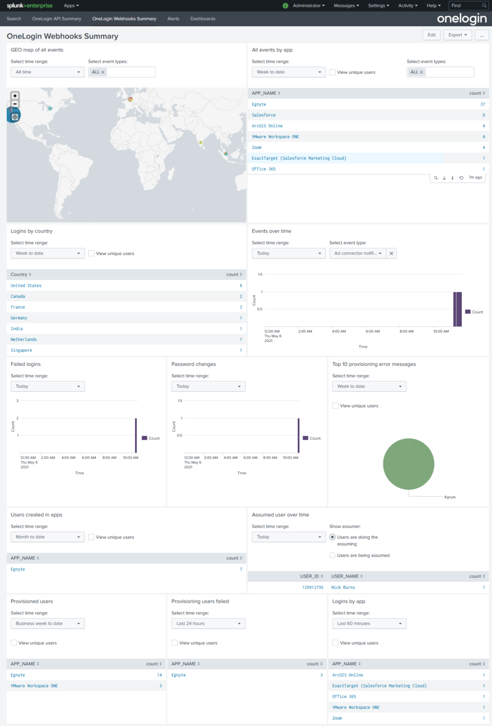The width and height of the screenshot is (492, 726).
Task: Clear the Ad connector event type selection
Action: click(391, 254)
